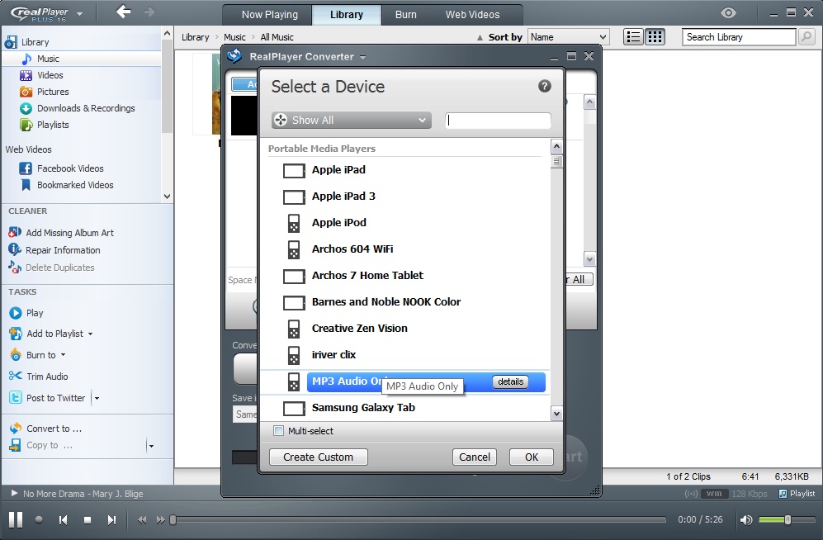
Task: Select Apple iPad 3 entry
Action: click(404, 197)
